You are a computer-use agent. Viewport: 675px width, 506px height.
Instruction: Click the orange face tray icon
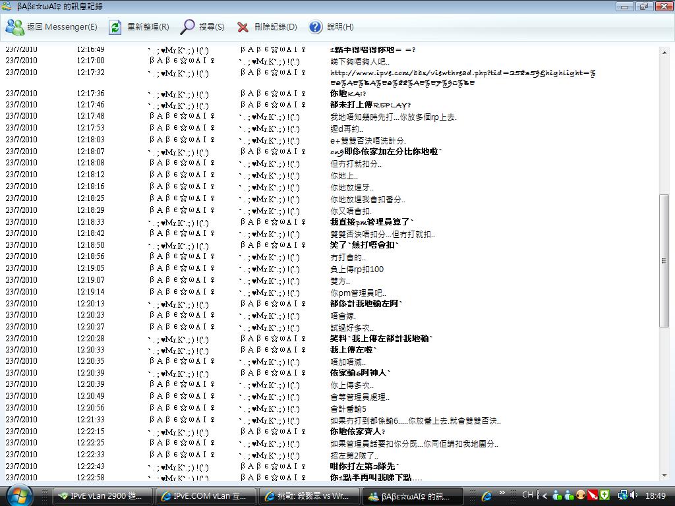click(x=581, y=495)
